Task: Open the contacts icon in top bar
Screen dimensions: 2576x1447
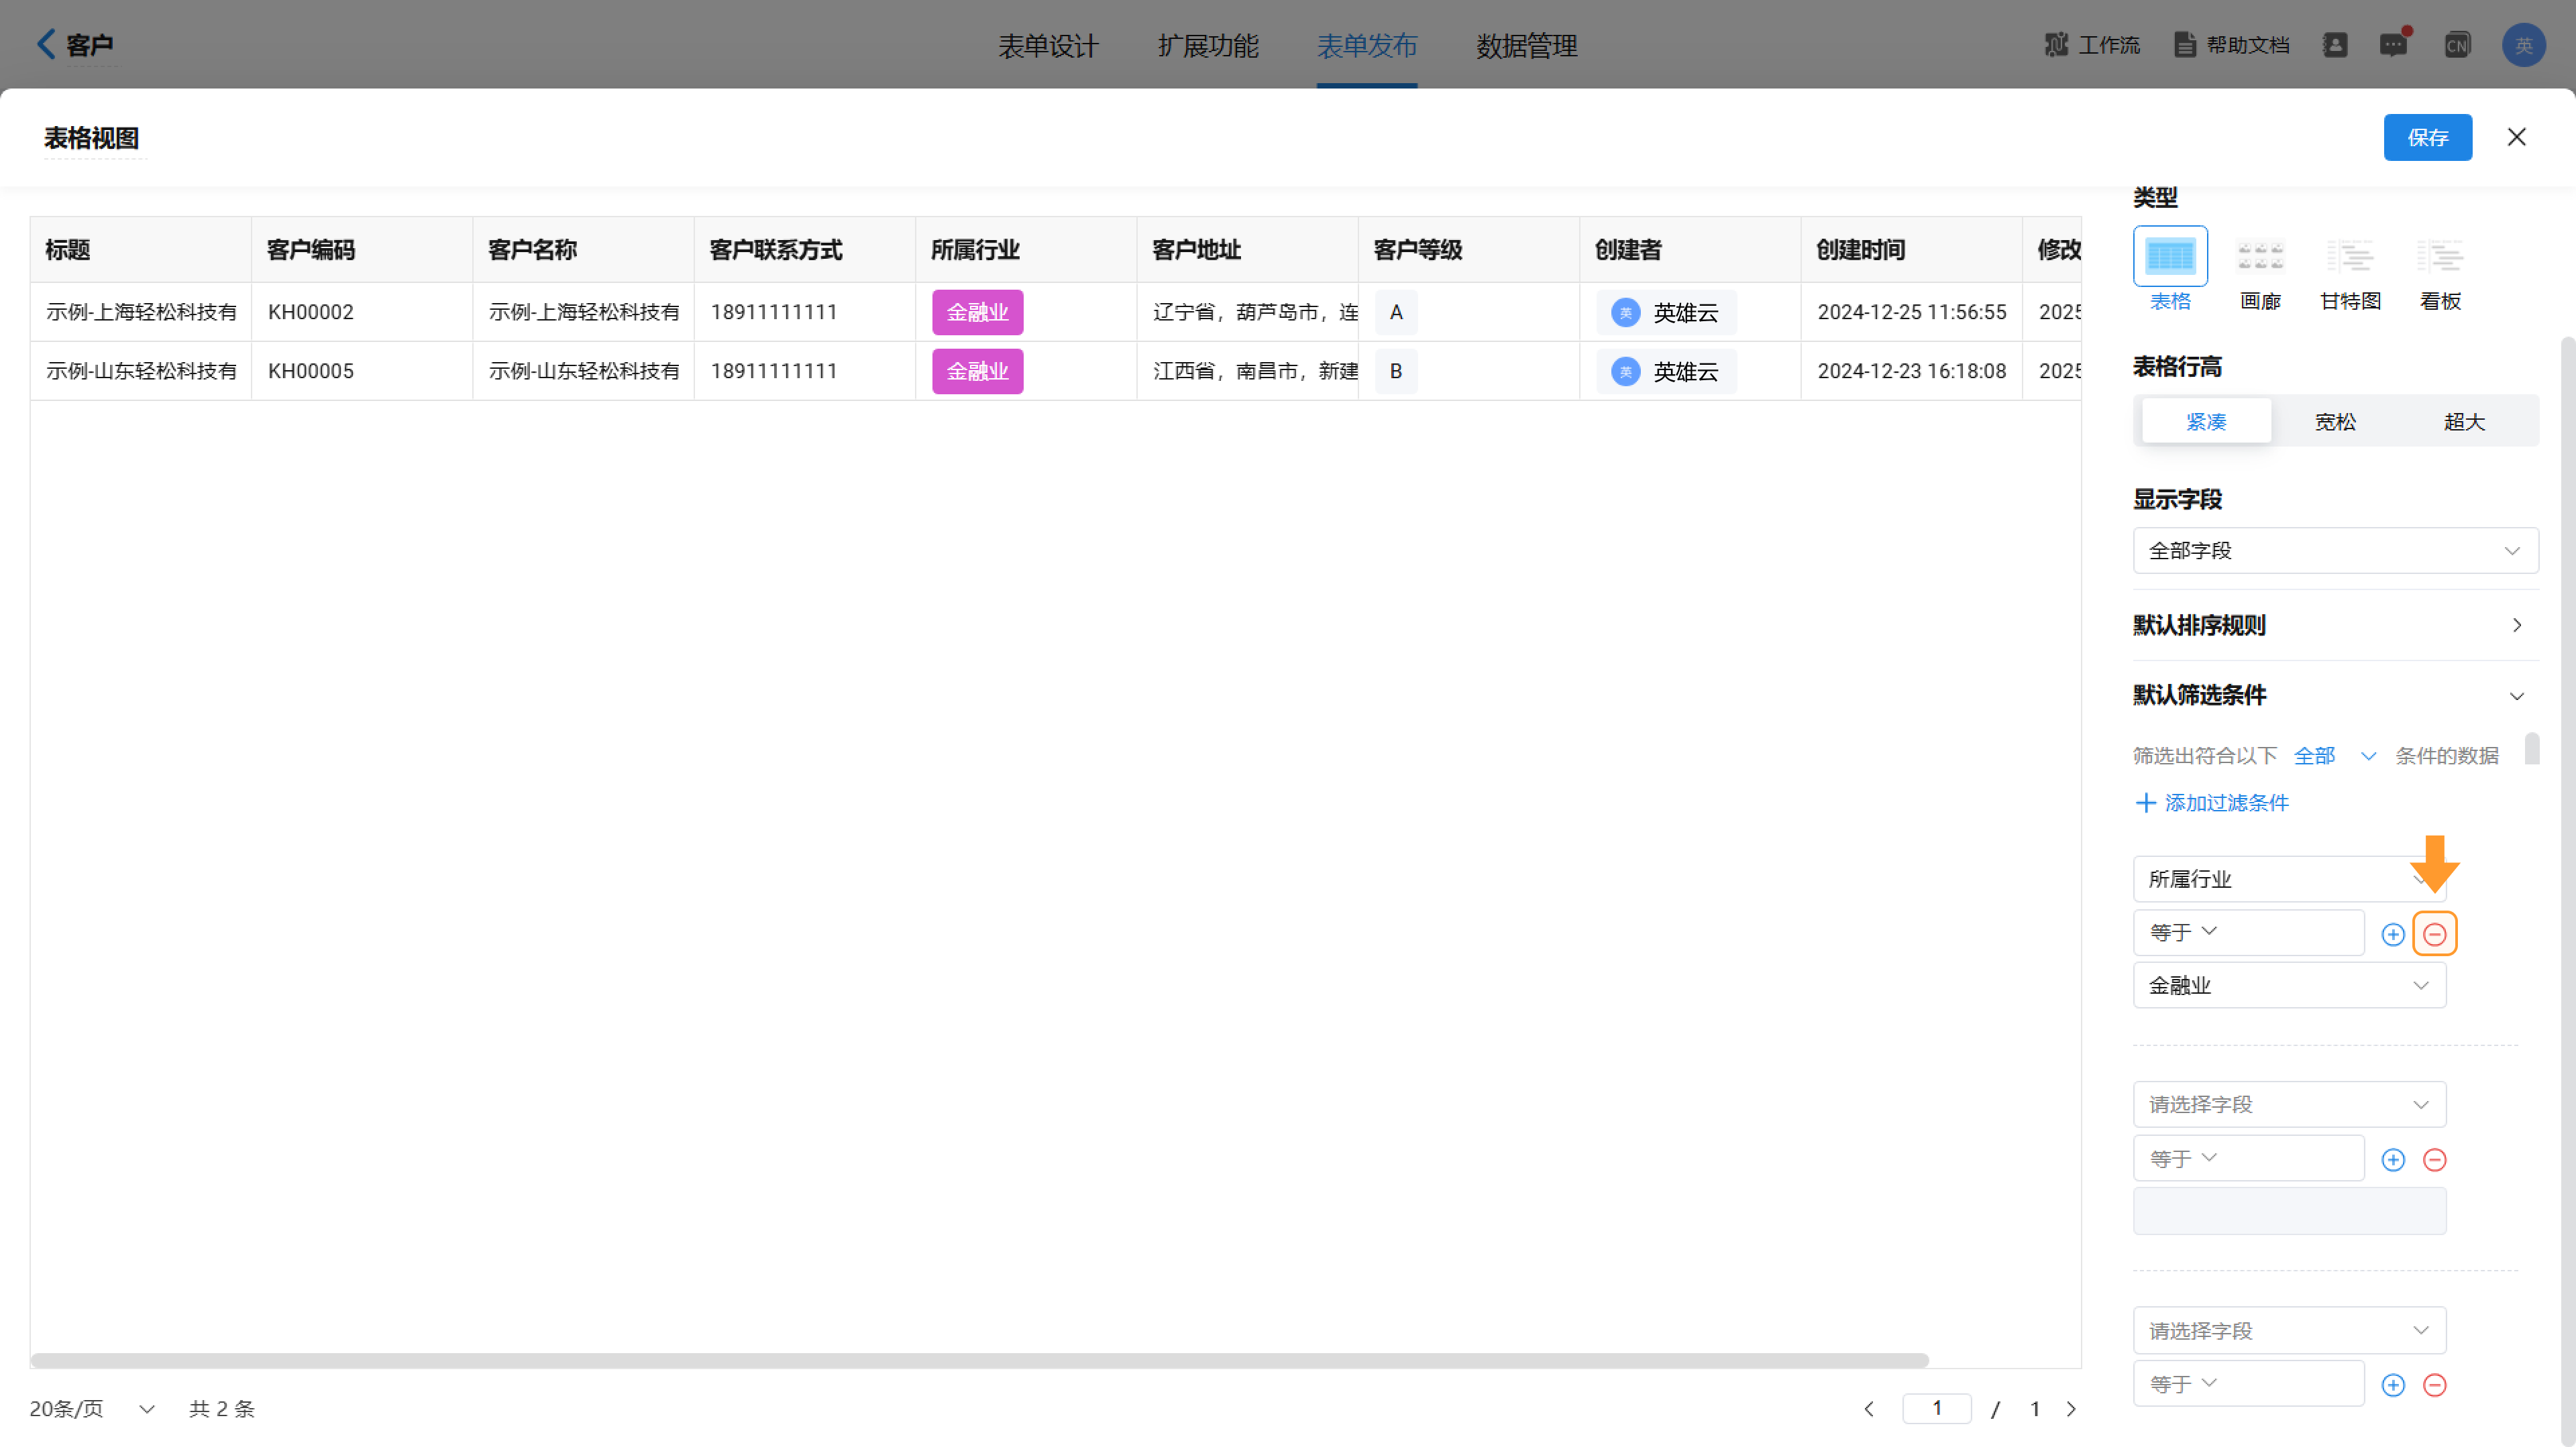Action: click(x=2335, y=45)
